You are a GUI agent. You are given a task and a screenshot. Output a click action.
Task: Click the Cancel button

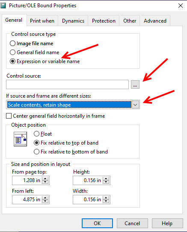[132, 223]
